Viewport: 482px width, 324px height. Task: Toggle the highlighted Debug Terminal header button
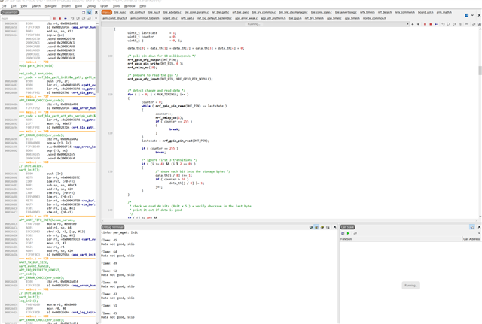[x=316, y=227]
